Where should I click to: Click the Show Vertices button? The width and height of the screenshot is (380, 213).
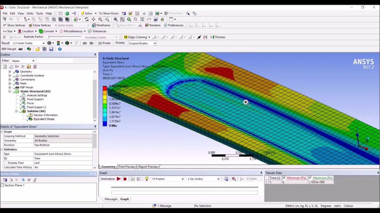coord(14,25)
